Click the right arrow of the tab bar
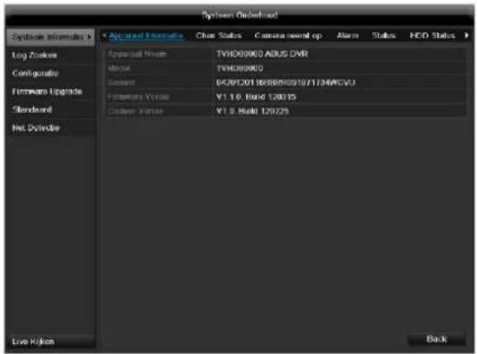 pyautogui.click(x=467, y=36)
